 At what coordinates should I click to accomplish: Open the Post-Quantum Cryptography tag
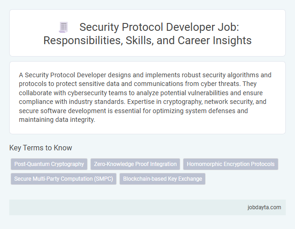tap(49, 164)
